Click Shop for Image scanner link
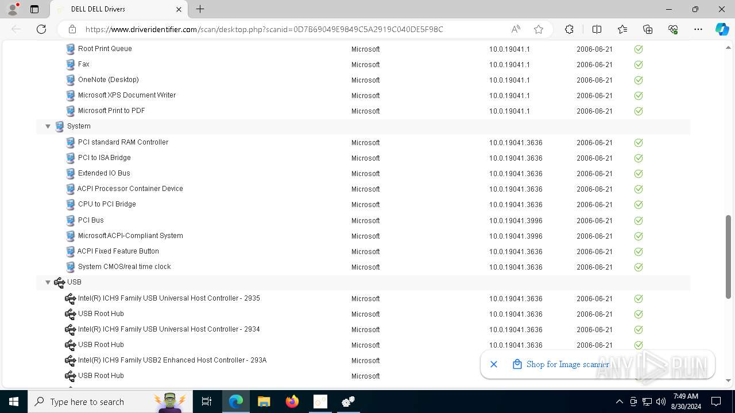The height and width of the screenshot is (413, 735). (568, 364)
